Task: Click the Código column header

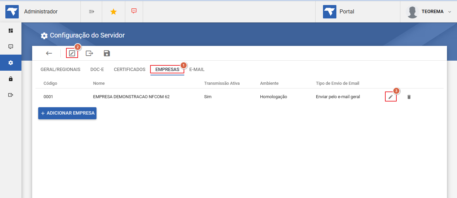Action: coord(50,83)
